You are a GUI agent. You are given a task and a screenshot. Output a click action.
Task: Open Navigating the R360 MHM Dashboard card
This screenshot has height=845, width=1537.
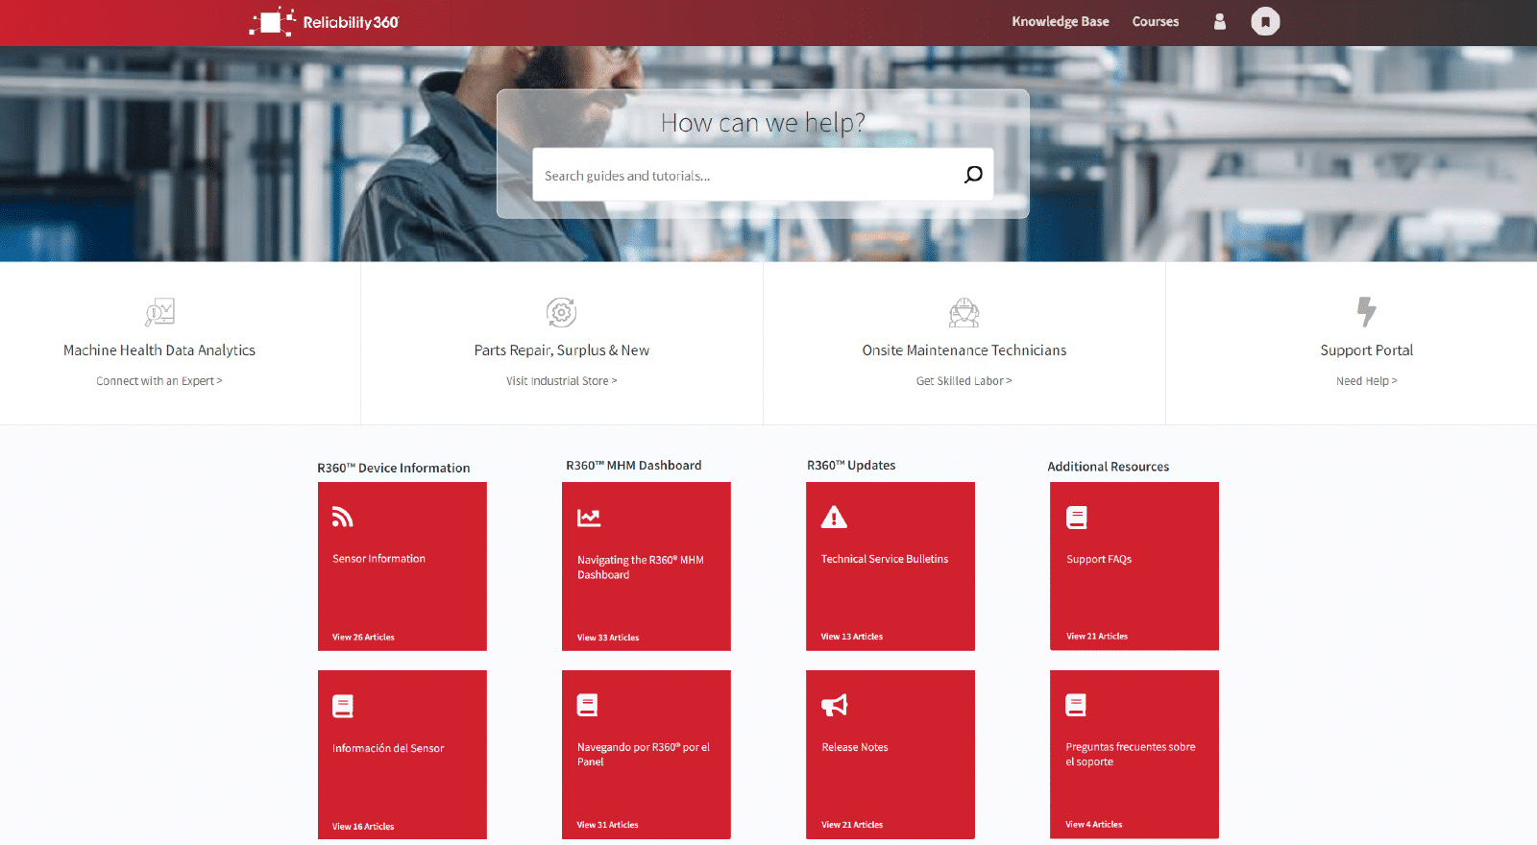pos(646,567)
